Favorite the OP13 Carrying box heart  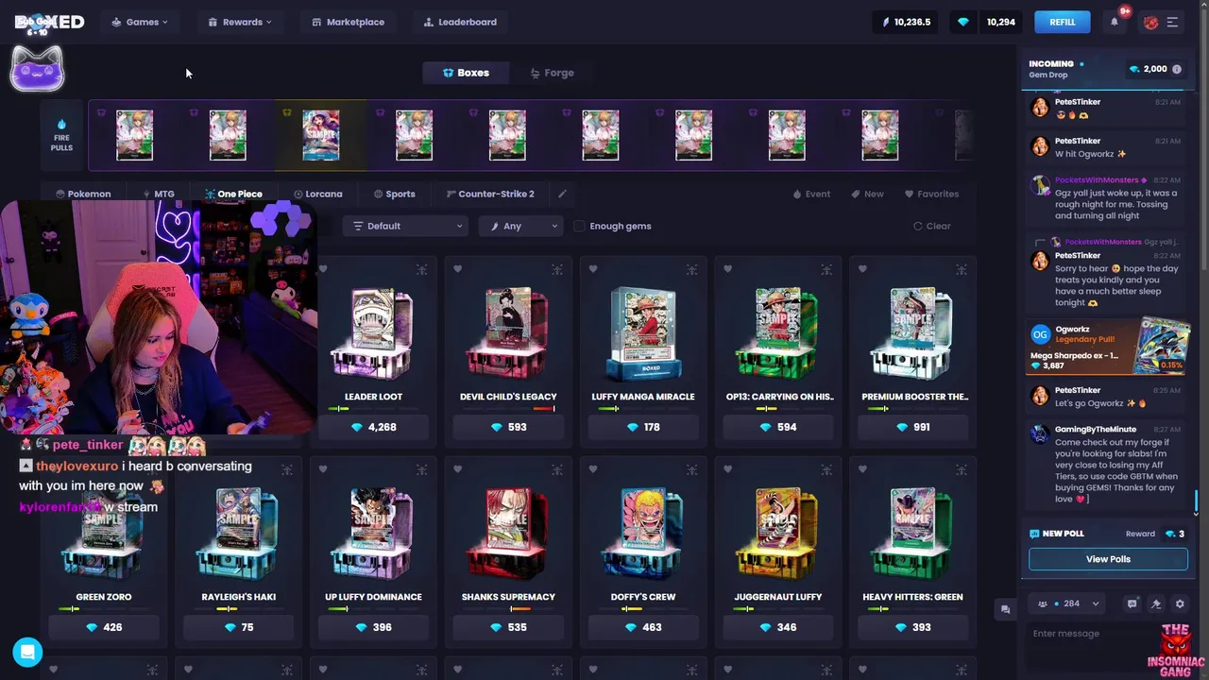point(728,269)
